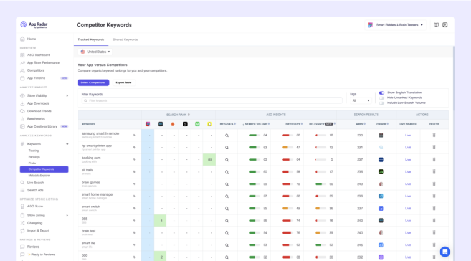Open the Smart Riddles & Brain Teasers app selector
471x261 pixels.
pos(396,25)
